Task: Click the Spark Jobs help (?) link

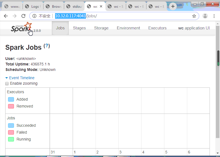Action: click(x=47, y=46)
